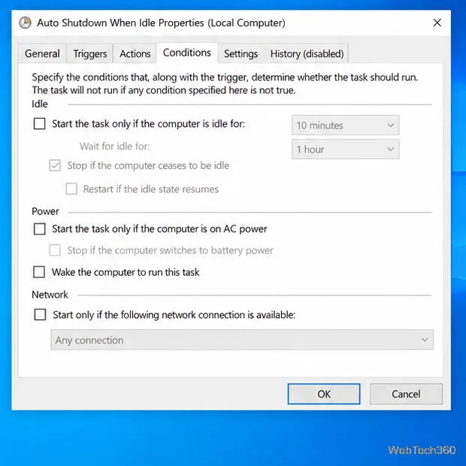Screen dimensions: 466x466
Task: Check 'Restart if the idle state resumes'
Action: pyautogui.click(x=71, y=189)
